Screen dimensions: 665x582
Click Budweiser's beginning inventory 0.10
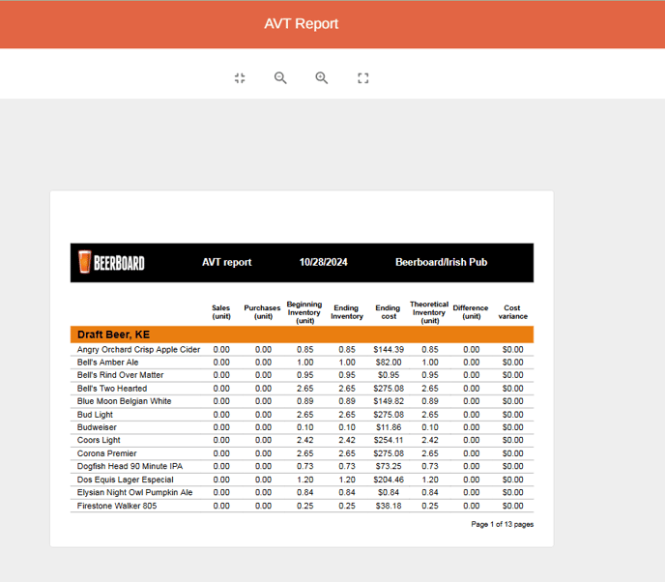coord(304,427)
